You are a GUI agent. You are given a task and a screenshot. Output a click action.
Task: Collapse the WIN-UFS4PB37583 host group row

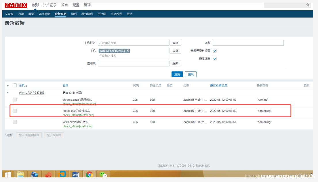[8, 93]
